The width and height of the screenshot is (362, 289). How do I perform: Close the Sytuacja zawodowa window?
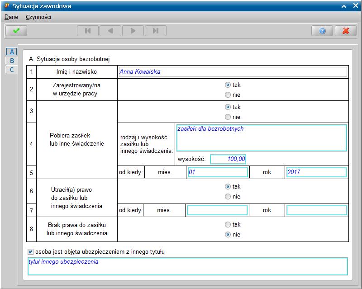click(356, 6)
